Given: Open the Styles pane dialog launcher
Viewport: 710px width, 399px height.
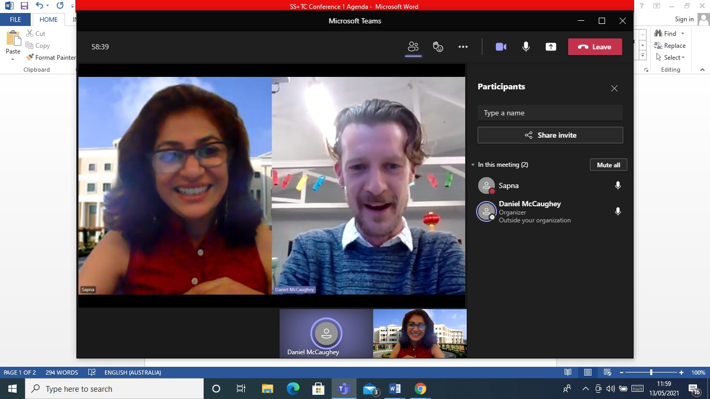Looking at the screenshot, I should pyautogui.click(x=647, y=70).
